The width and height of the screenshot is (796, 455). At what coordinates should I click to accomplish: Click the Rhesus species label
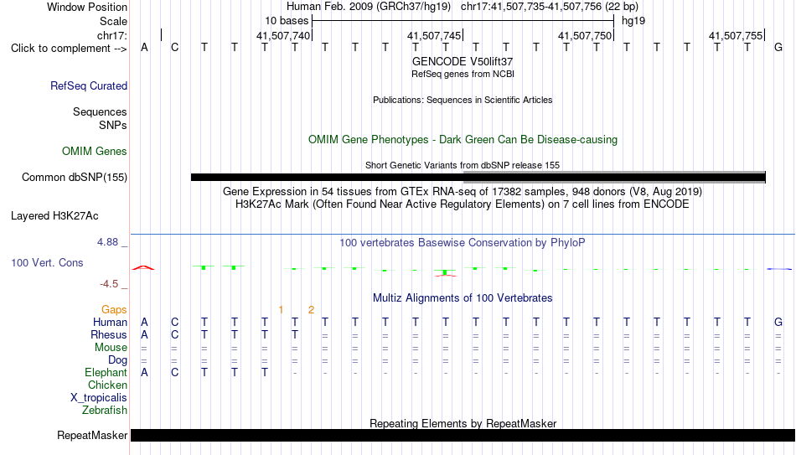109,334
